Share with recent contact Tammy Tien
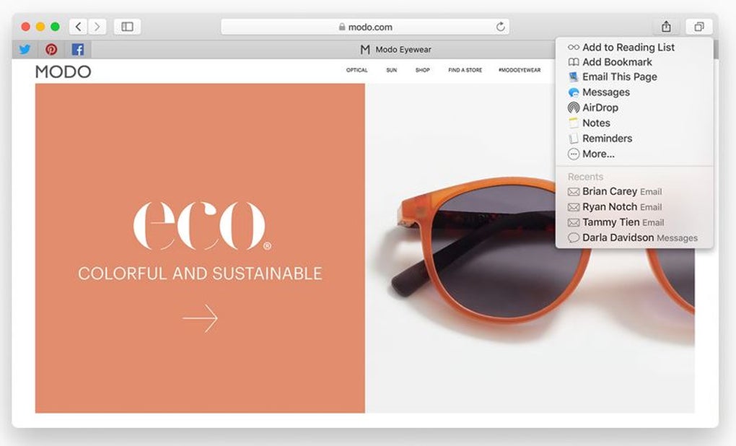This screenshot has width=736, height=446. tap(634, 222)
